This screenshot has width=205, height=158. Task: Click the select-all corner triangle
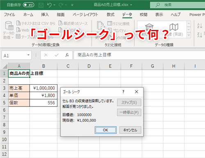(5, 66)
